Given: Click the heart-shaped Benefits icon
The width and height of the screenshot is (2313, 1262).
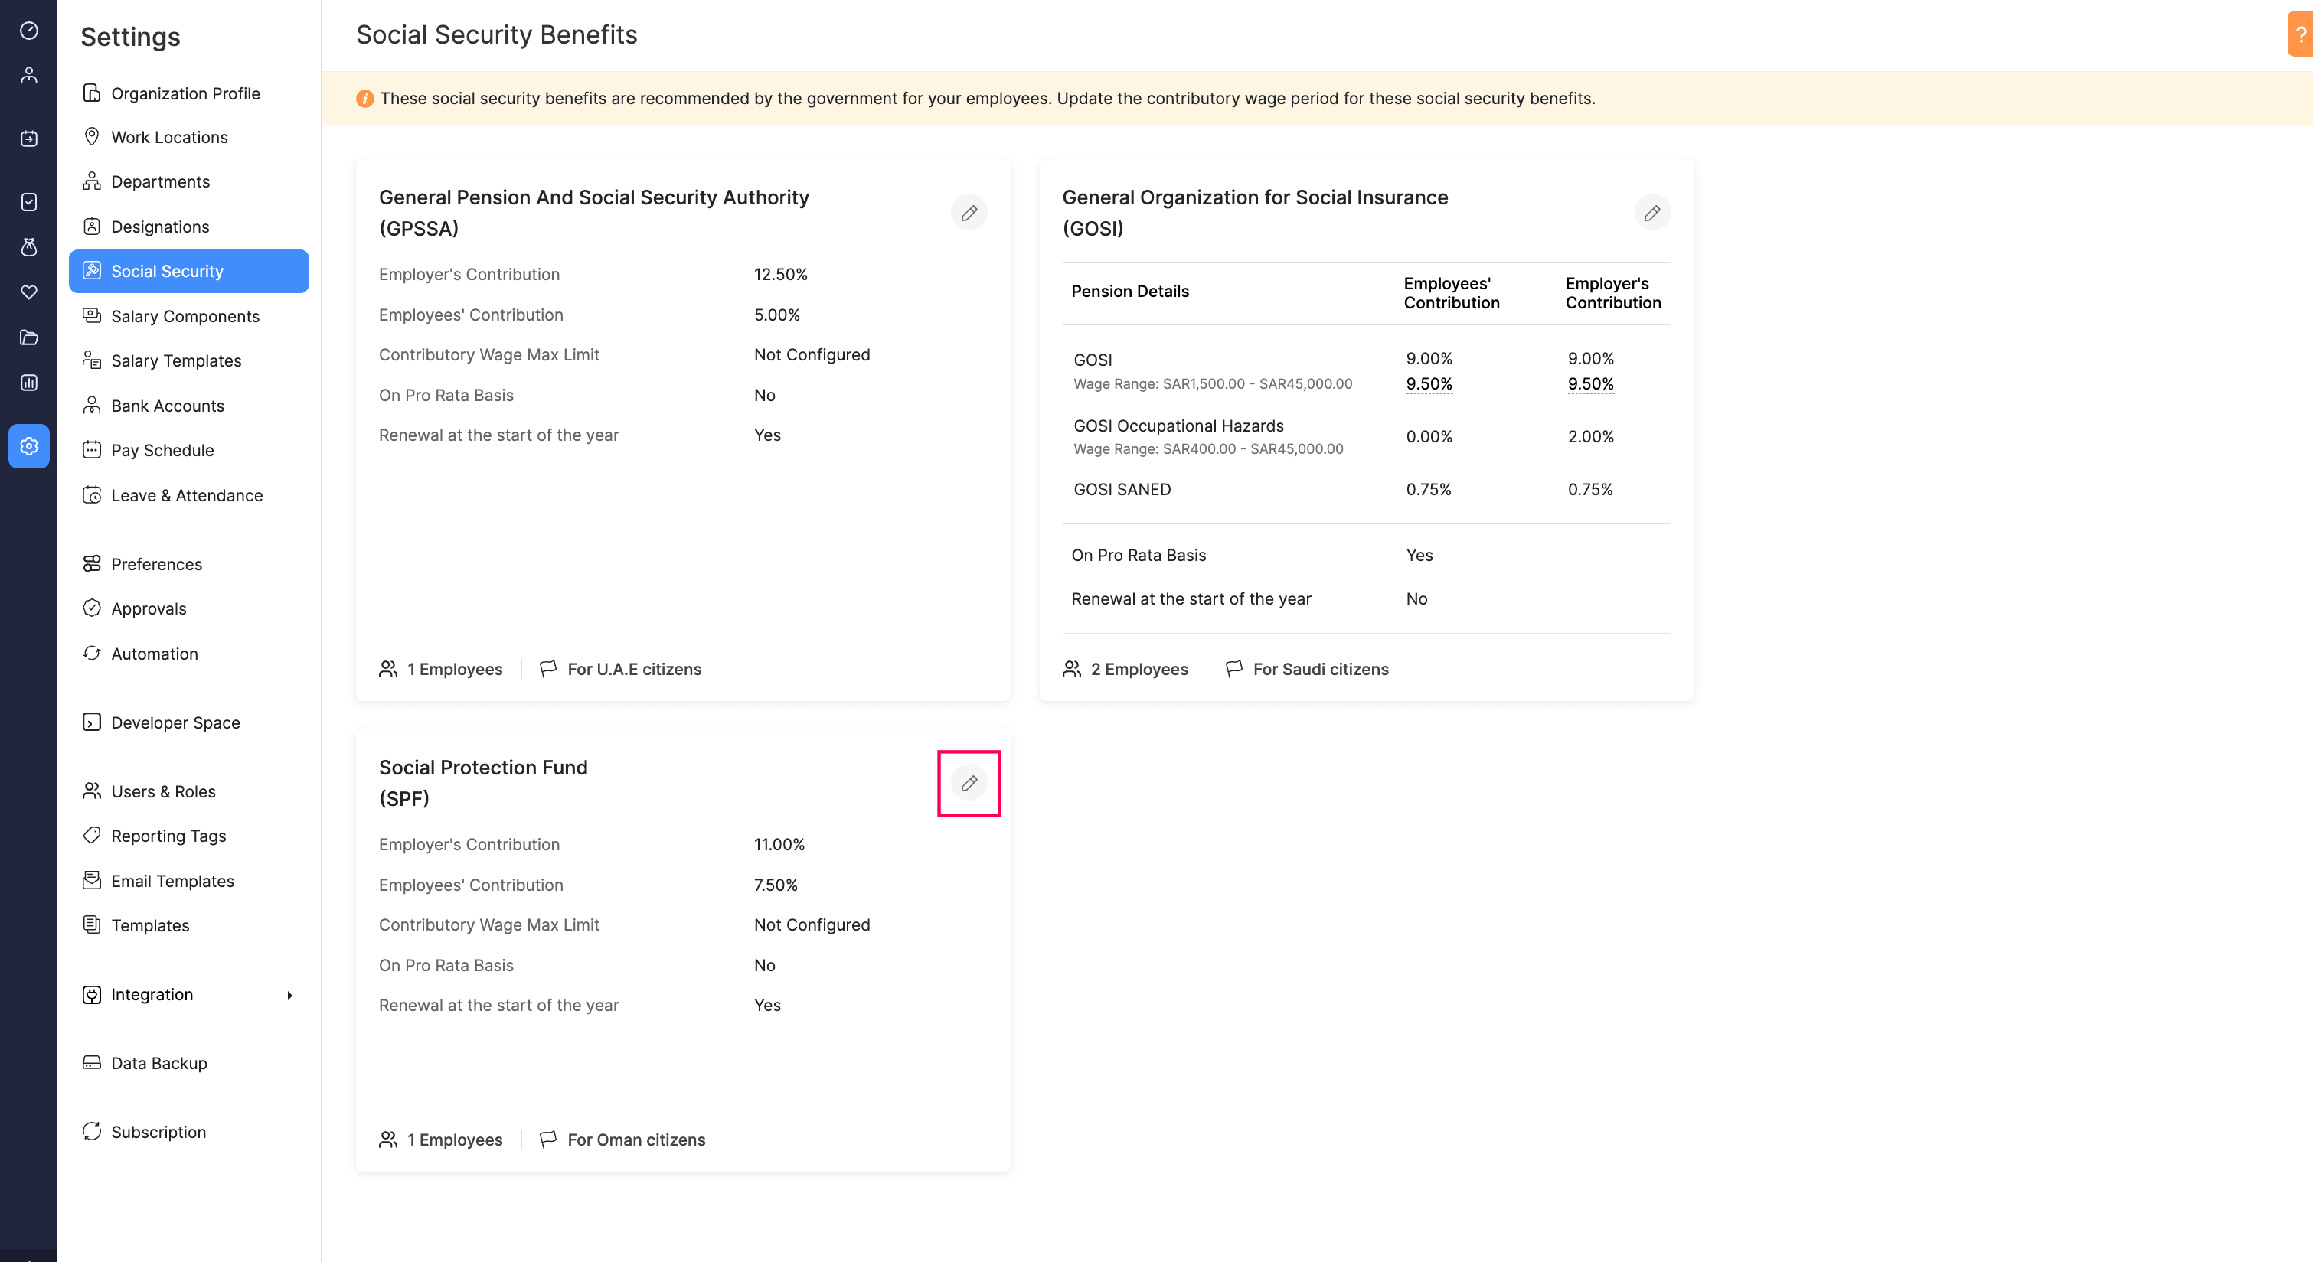Looking at the screenshot, I should pyautogui.click(x=29, y=292).
